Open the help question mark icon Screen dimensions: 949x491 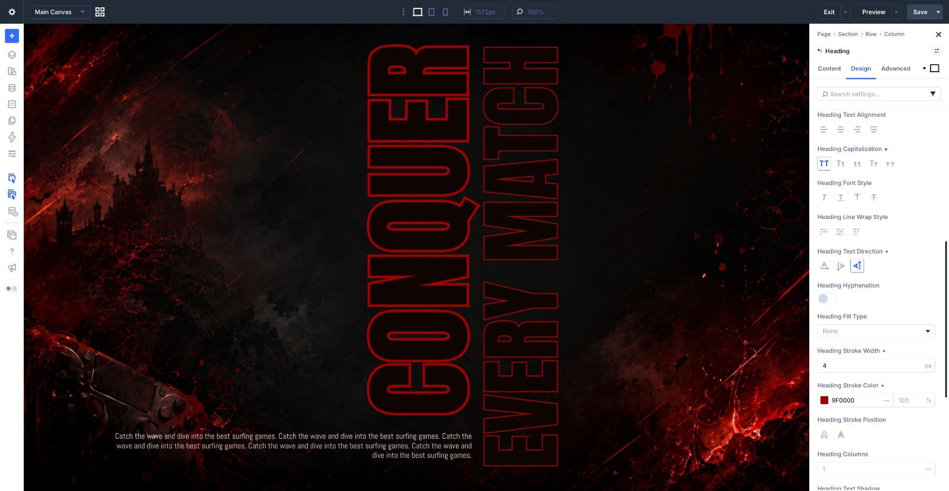pos(12,252)
